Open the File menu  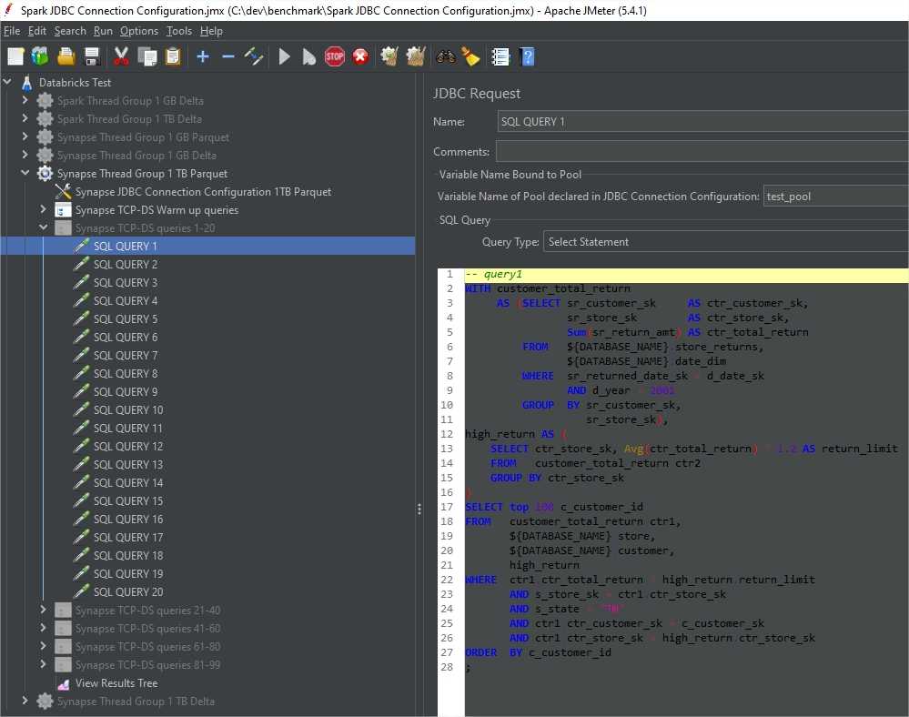12,31
